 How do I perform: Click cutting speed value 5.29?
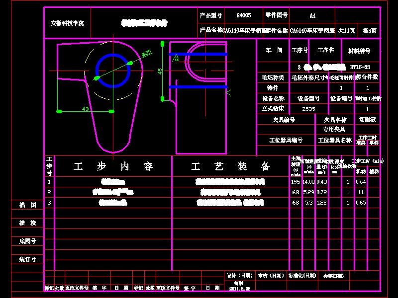[308, 192]
